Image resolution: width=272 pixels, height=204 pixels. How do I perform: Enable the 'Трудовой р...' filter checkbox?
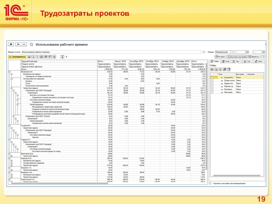[212, 78]
